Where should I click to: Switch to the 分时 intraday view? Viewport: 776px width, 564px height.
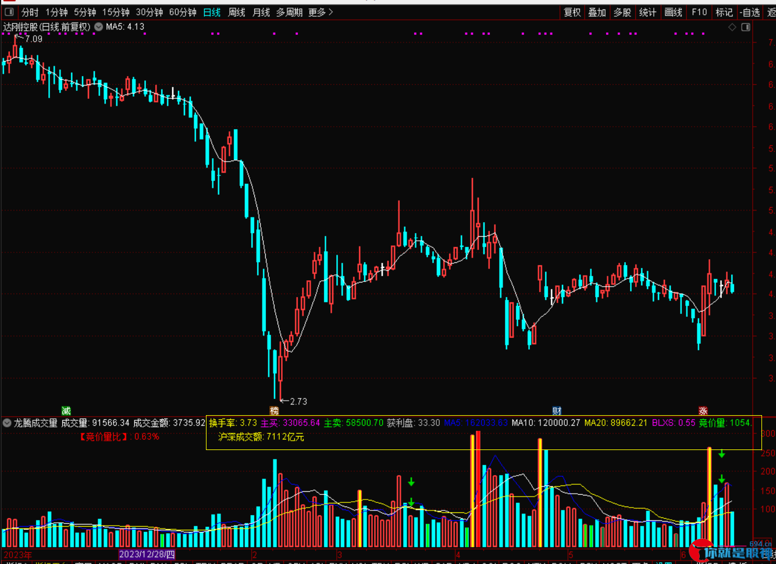tap(30, 12)
